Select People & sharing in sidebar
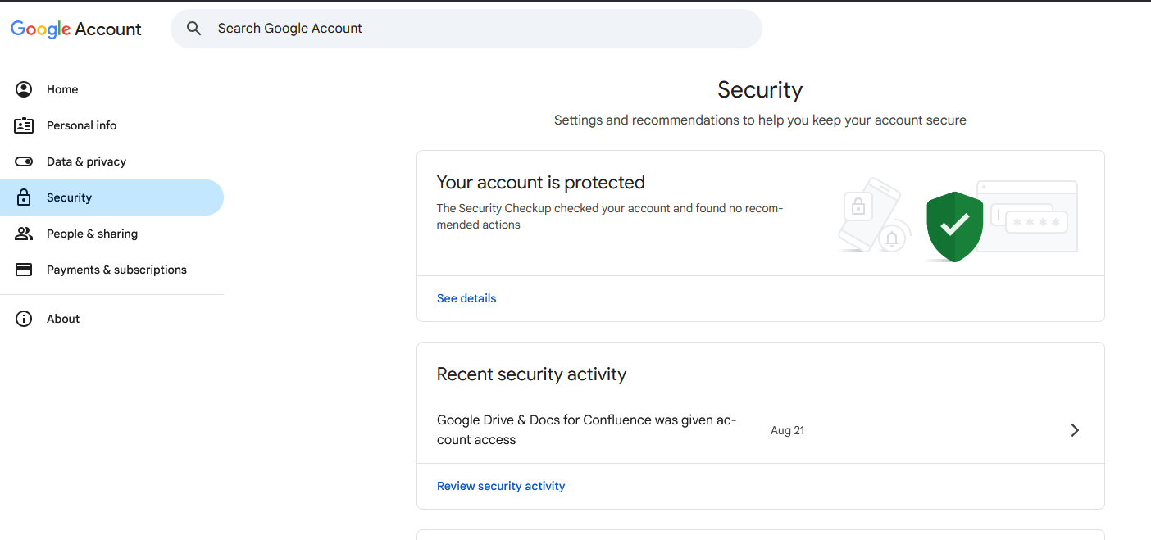 (x=92, y=234)
